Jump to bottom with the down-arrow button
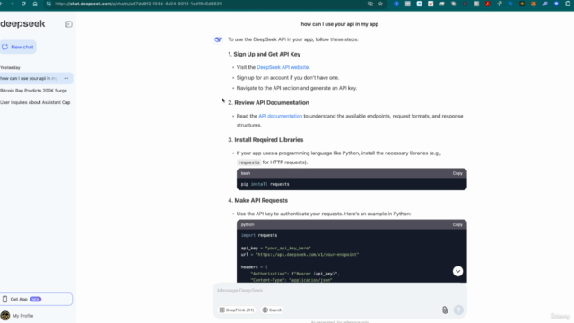 coord(457,271)
